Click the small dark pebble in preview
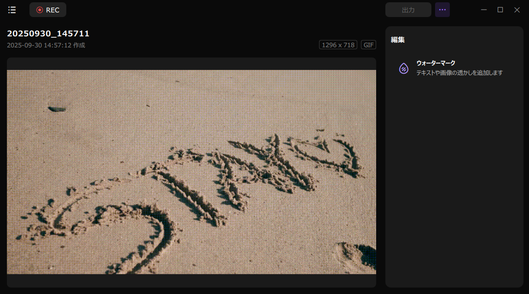The width and height of the screenshot is (529, 294). (x=57, y=109)
